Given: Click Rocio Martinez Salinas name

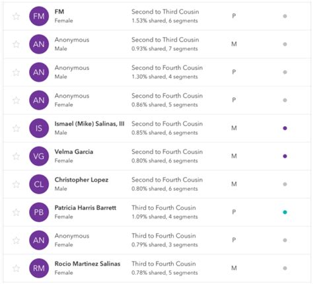Looking at the screenshot, I should (87, 264).
